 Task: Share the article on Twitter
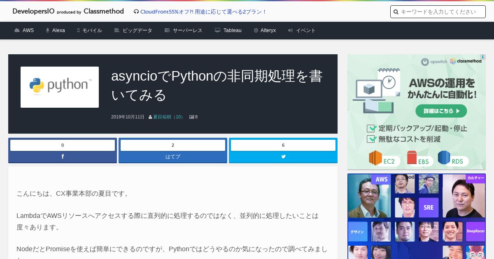click(283, 157)
